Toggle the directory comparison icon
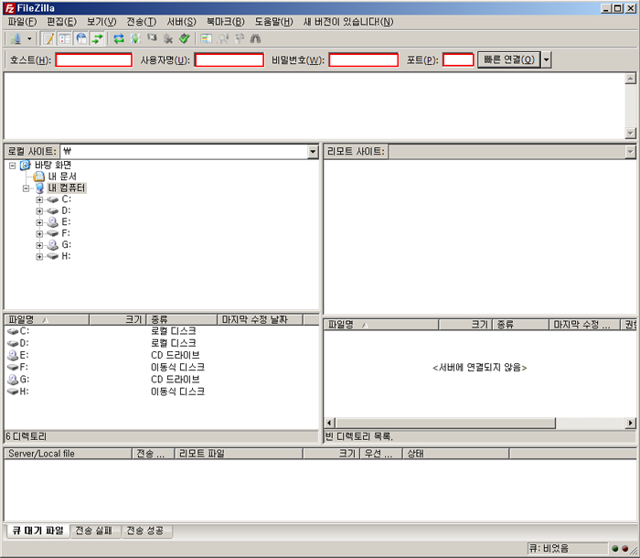The height and width of the screenshot is (558, 640). pyautogui.click(x=223, y=38)
